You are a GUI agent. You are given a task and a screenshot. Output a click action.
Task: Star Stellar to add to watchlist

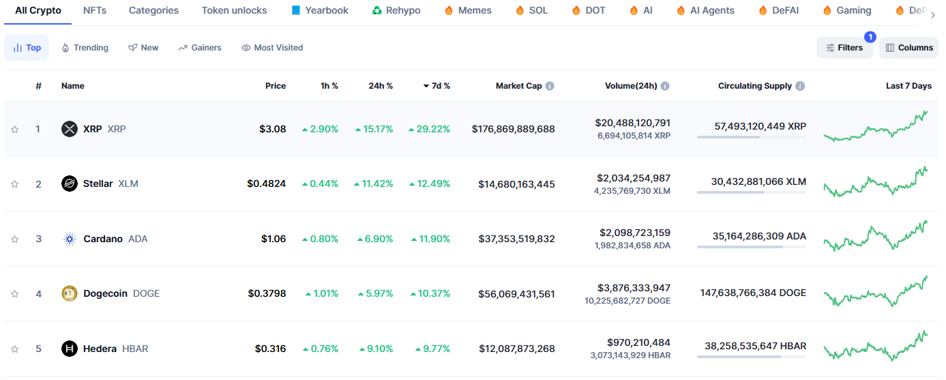(x=15, y=184)
